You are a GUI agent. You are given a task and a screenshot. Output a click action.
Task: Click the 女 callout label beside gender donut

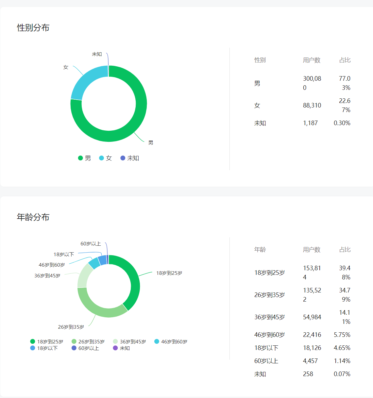tap(66, 67)
